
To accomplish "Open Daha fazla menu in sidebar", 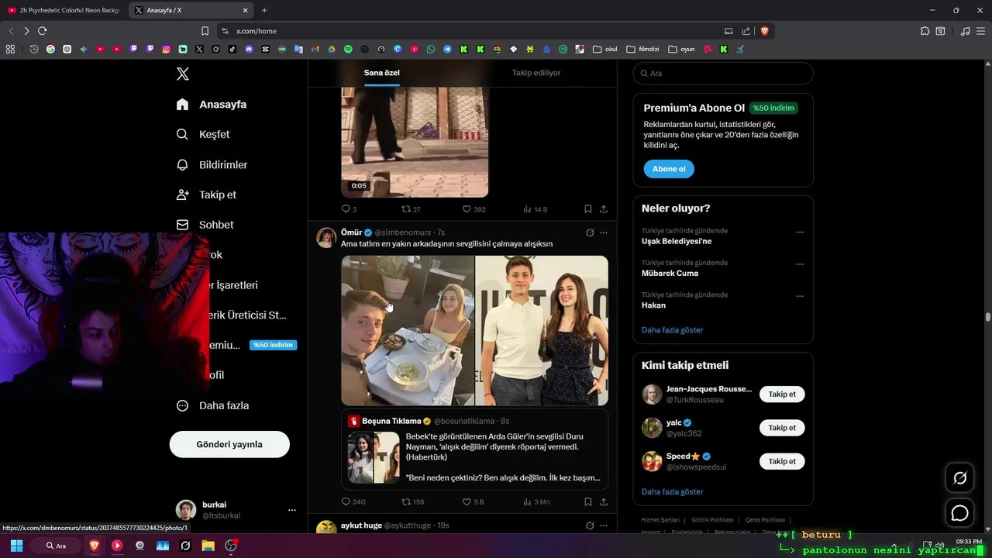I will click(x=212, y=405).
